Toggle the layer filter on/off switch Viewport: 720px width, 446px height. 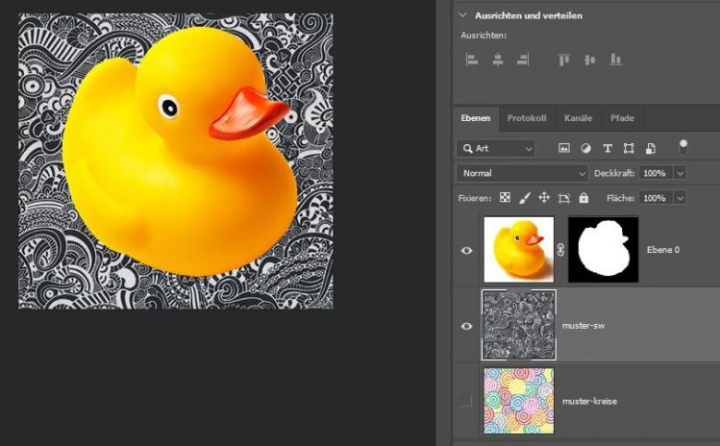click(x=683, y=147)
